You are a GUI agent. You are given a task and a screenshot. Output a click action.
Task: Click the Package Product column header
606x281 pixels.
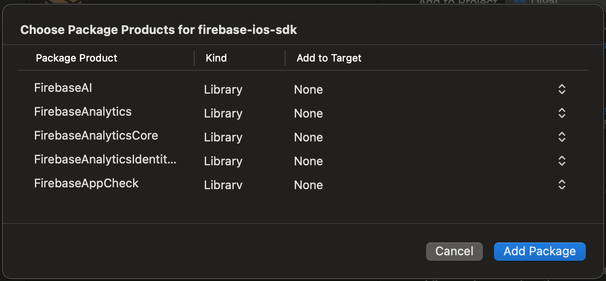[77, 58]
